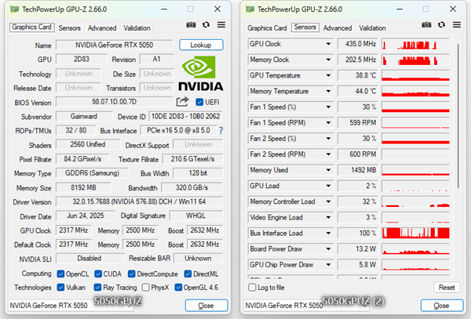Image resolution: width=471 pixels, height=319 pixels.
Task: Switch to Validation tab in right window
Action: (372, 28)
